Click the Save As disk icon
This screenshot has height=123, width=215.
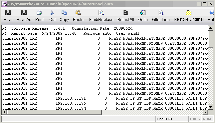coord(24,13)
